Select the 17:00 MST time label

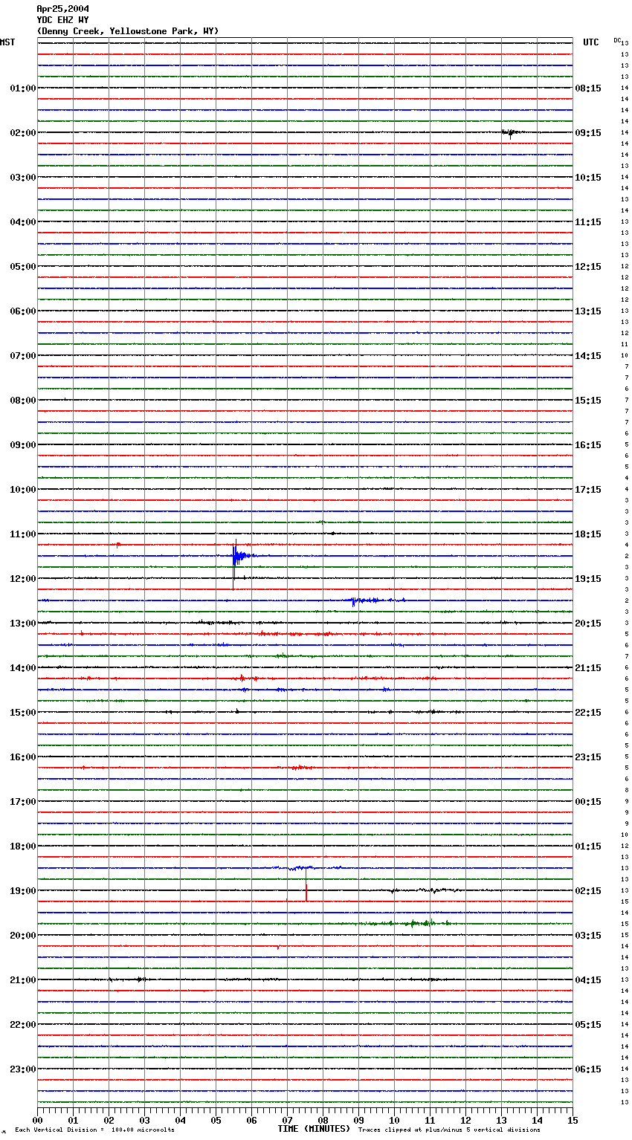point(23,802)
